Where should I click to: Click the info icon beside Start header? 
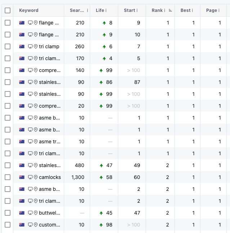click(x=137, y=10)
